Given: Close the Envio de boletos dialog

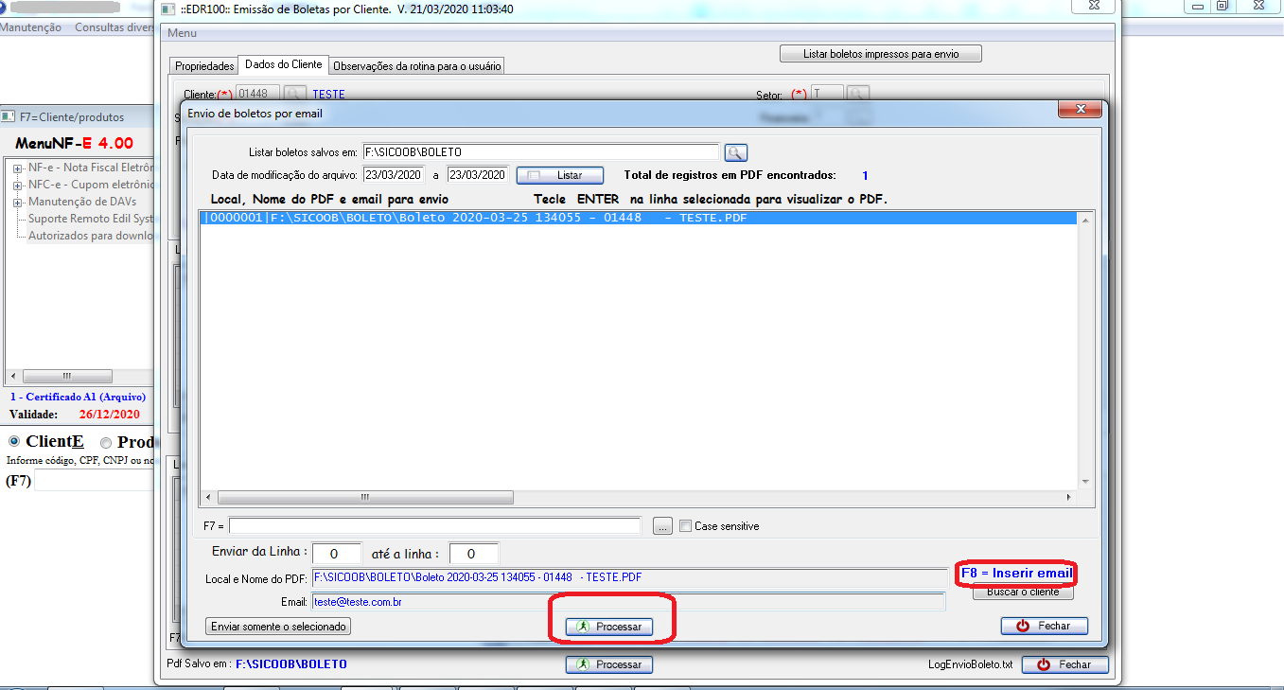Looking at the screenshot, I should (1084, 110).
